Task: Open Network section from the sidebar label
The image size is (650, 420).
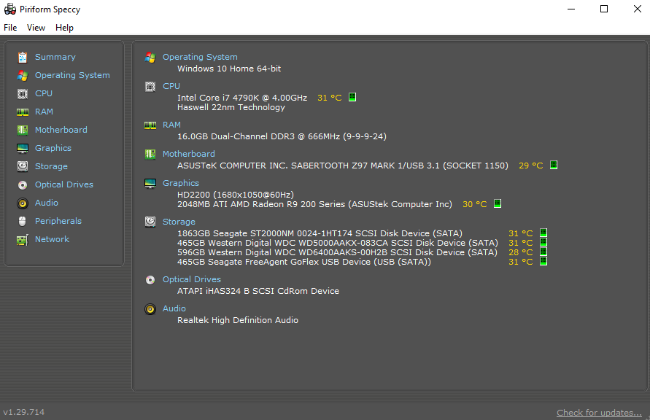Action: 52,239
